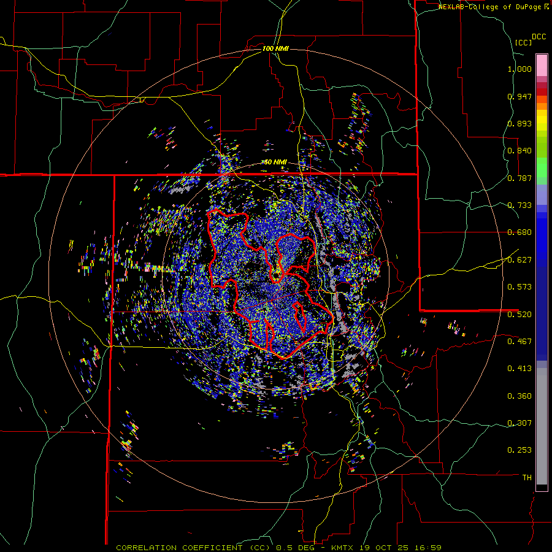Image resolution: width=552 pixels, height=552 pixels.
Task: Click the Correlation Coefficient KMTX caption text
Action: (x=278, y=548)
